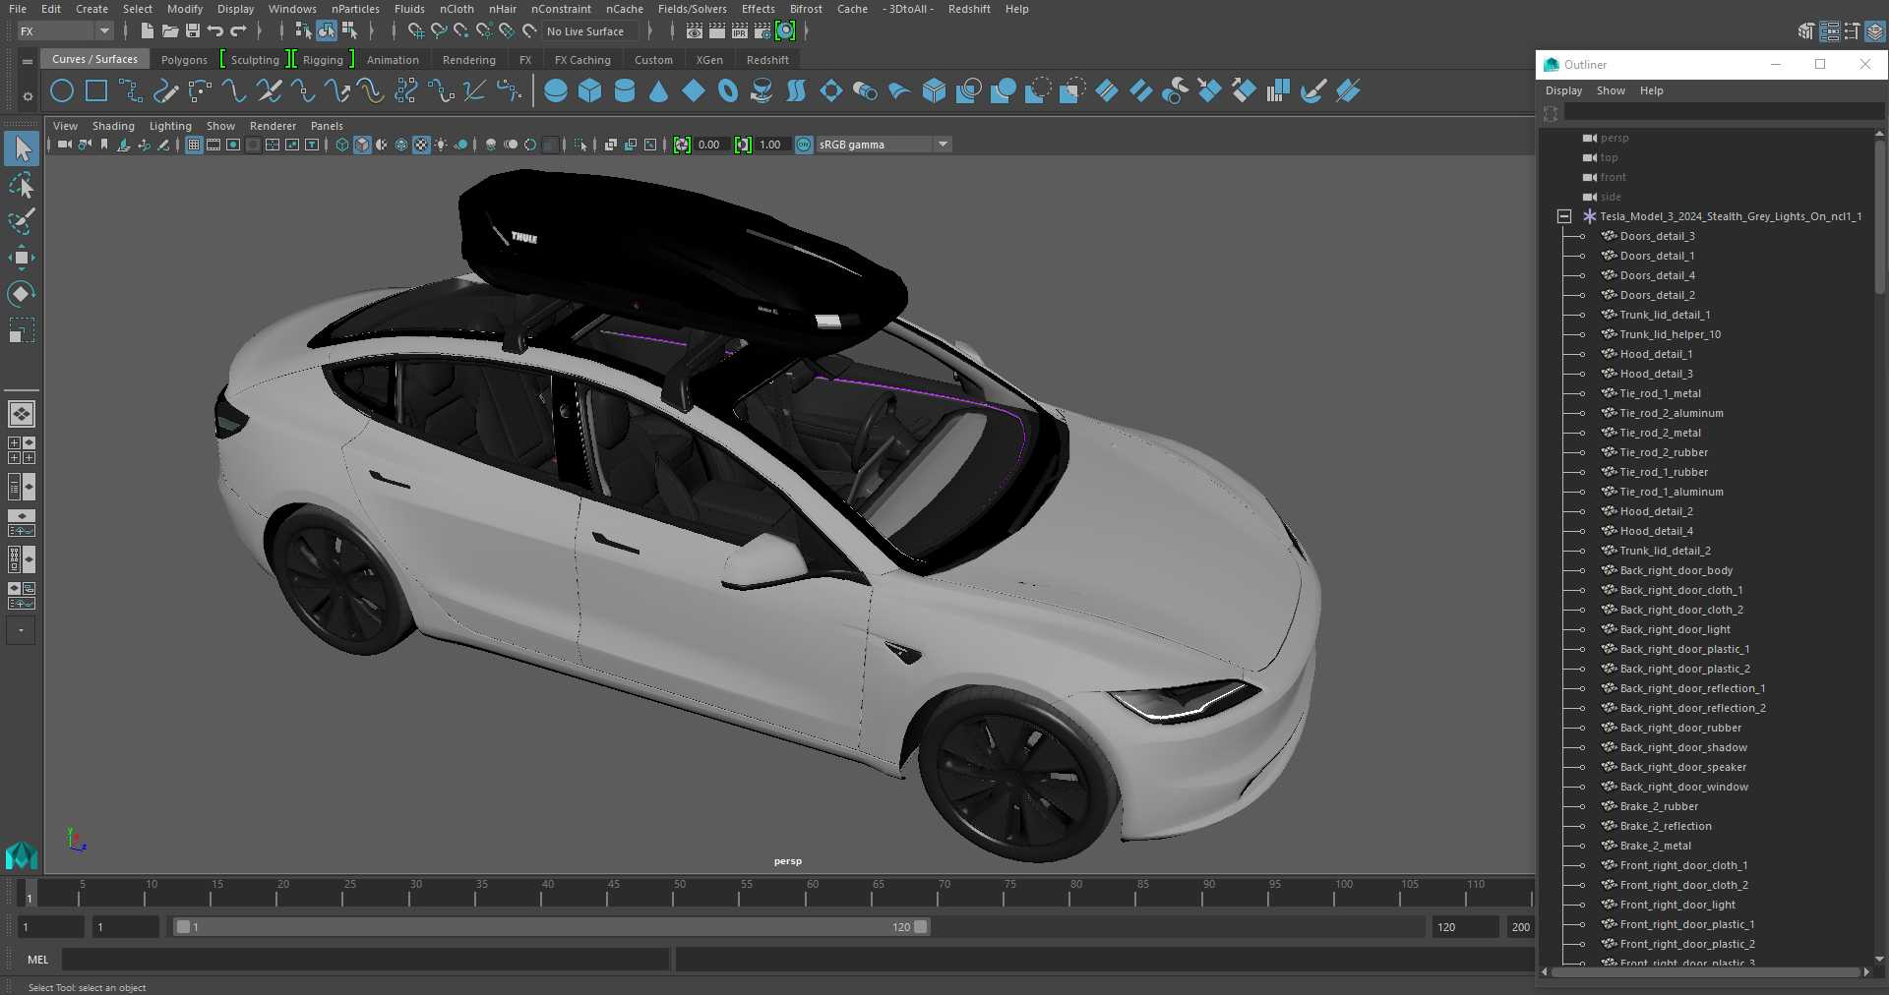Create a NURBS plane from shelf

click(694, 91)
